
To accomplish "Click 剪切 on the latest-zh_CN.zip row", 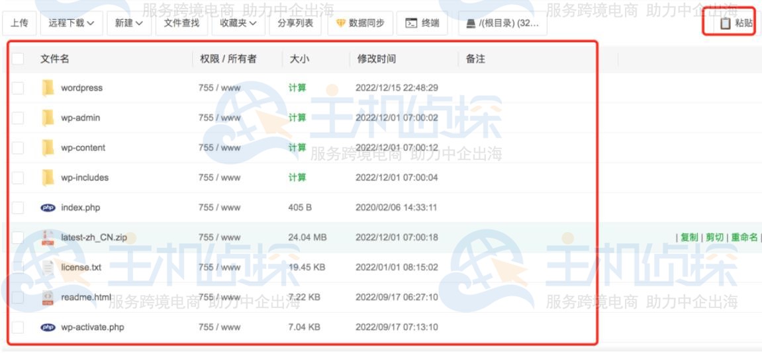I will pyautogui.click(x=714, y=237).
